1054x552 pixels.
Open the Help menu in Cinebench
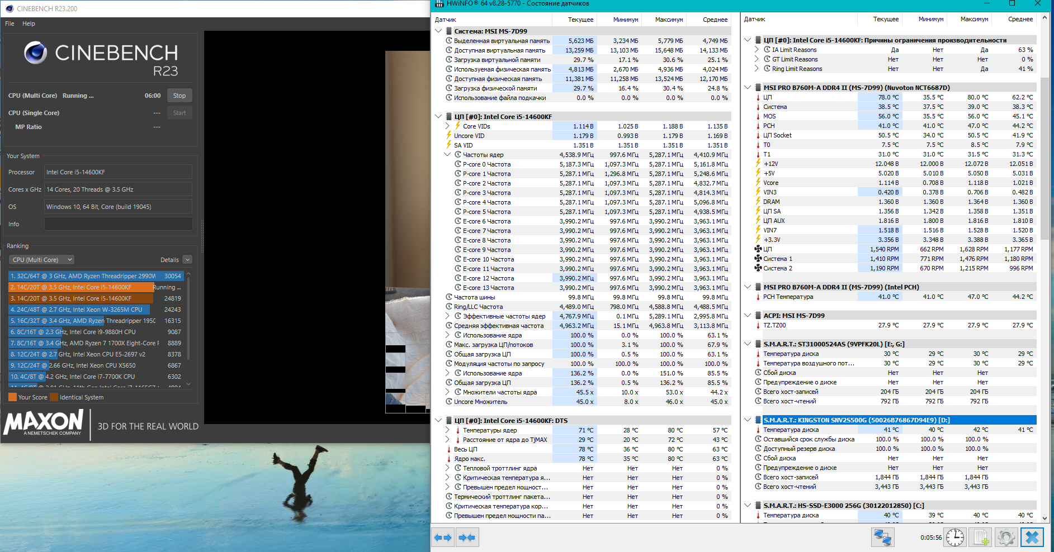click(x=29, y=23)
